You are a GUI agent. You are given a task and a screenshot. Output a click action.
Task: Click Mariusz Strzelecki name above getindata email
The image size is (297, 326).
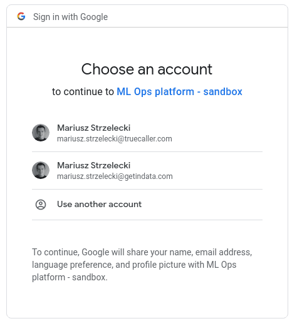[94, 165]
